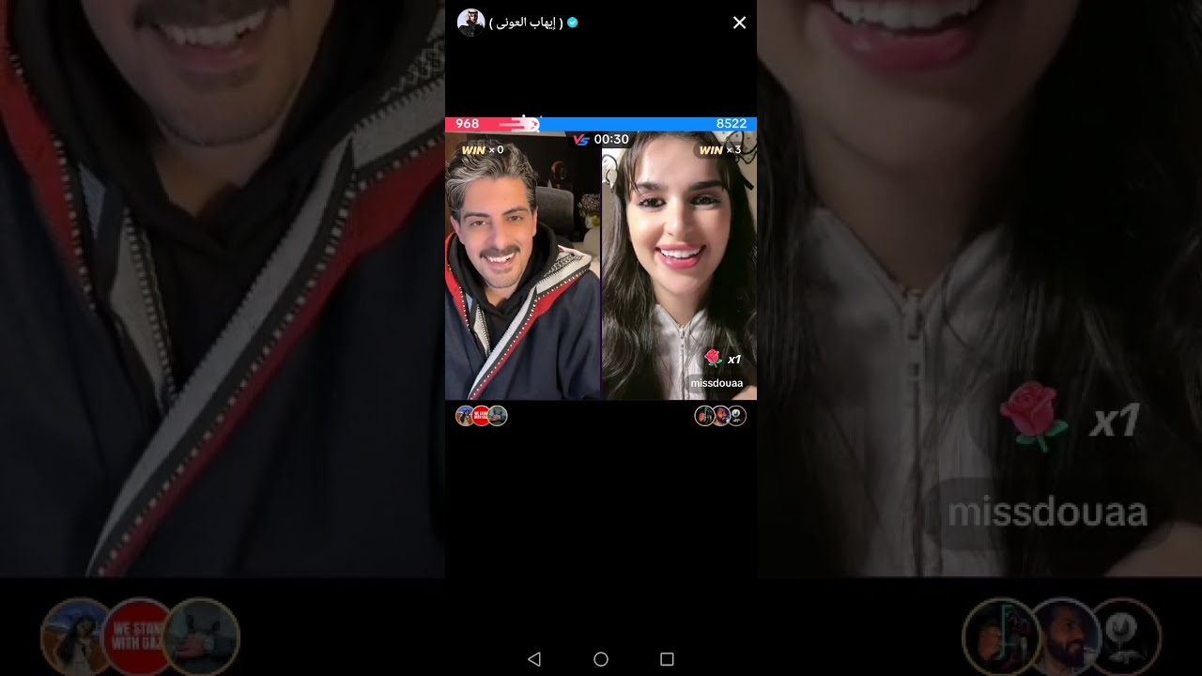Viewport: 1202px width, 676px height.
Task: Open the right streamer's video panel
Action: pyautogui.click(x=679, y=266)
